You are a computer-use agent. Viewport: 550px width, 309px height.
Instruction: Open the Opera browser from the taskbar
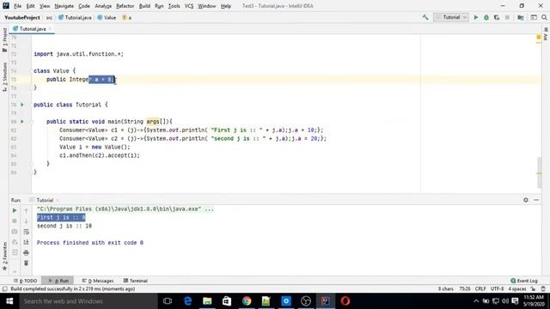(345, 301)
